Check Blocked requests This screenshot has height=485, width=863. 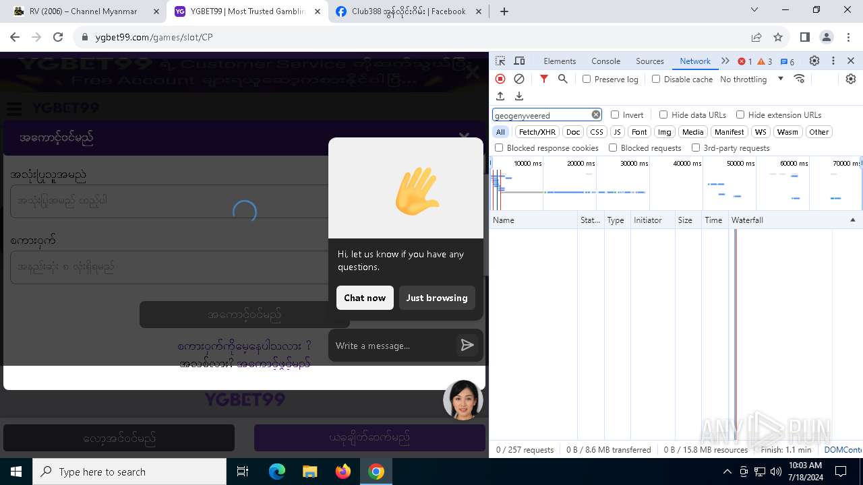click(613, 148)
